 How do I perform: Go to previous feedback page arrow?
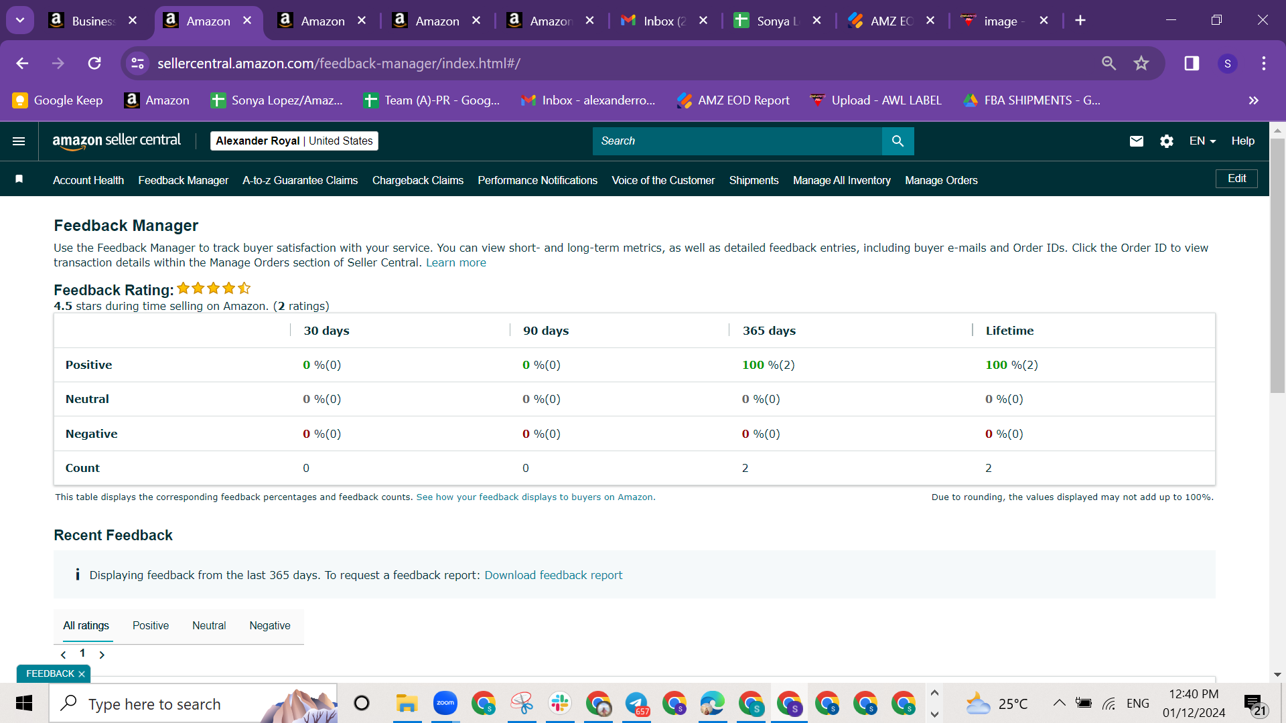pyautogui.click(x=63, y=655)
